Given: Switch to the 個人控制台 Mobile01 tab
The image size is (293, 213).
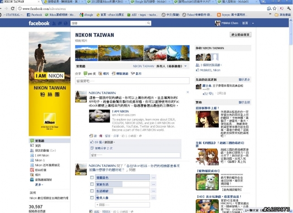Looking at the screenshot, I should (238, 2).
